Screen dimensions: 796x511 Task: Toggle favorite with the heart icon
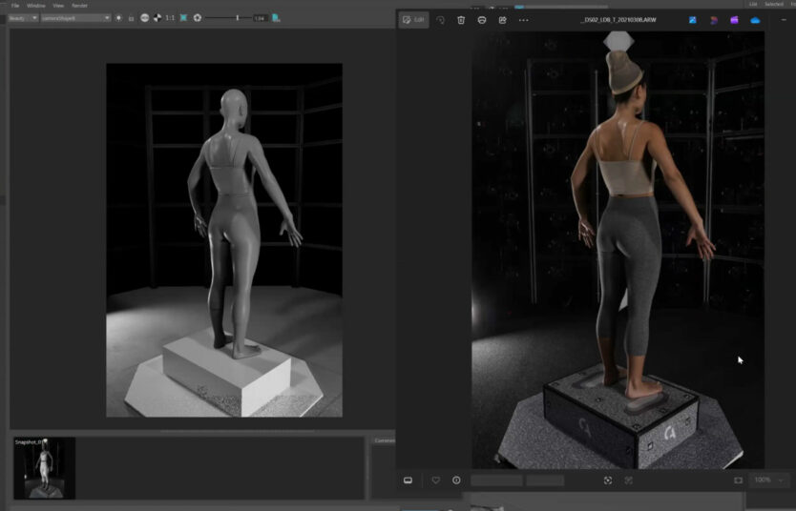436,480
